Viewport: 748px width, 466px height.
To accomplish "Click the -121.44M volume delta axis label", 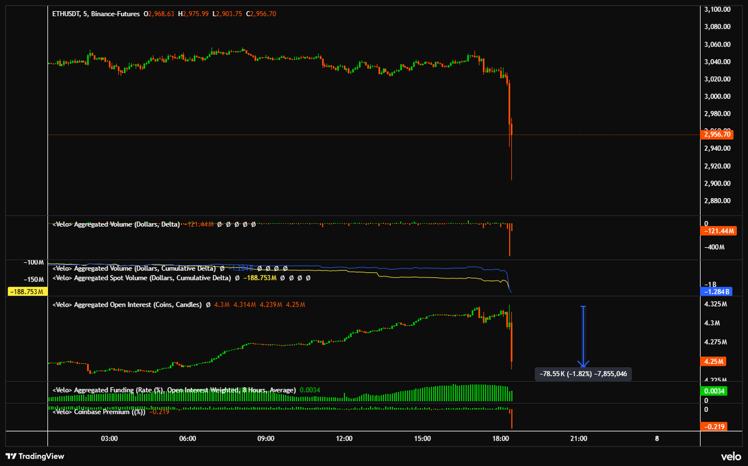I will pos(719,231).
